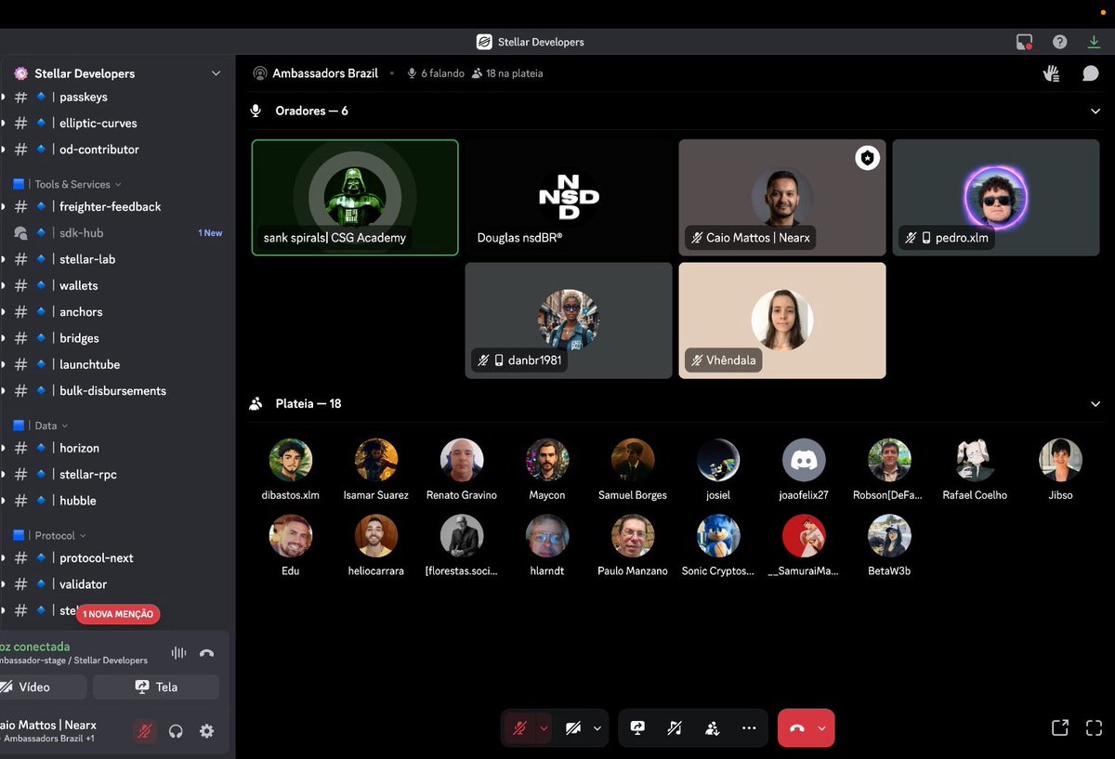Click Renato Gravino audience avatar
This screenshot has height=759, width=1115.
click(x=462, y=460)
